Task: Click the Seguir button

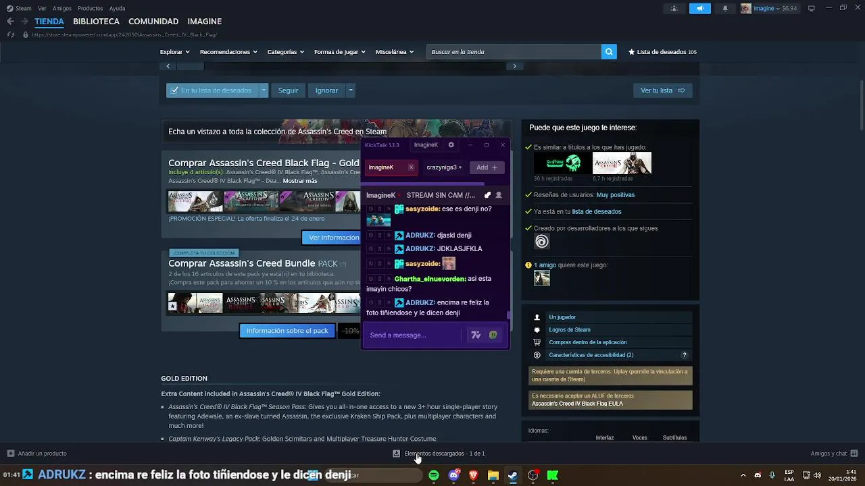Action: pyautogui.click(x=288, y=90)
